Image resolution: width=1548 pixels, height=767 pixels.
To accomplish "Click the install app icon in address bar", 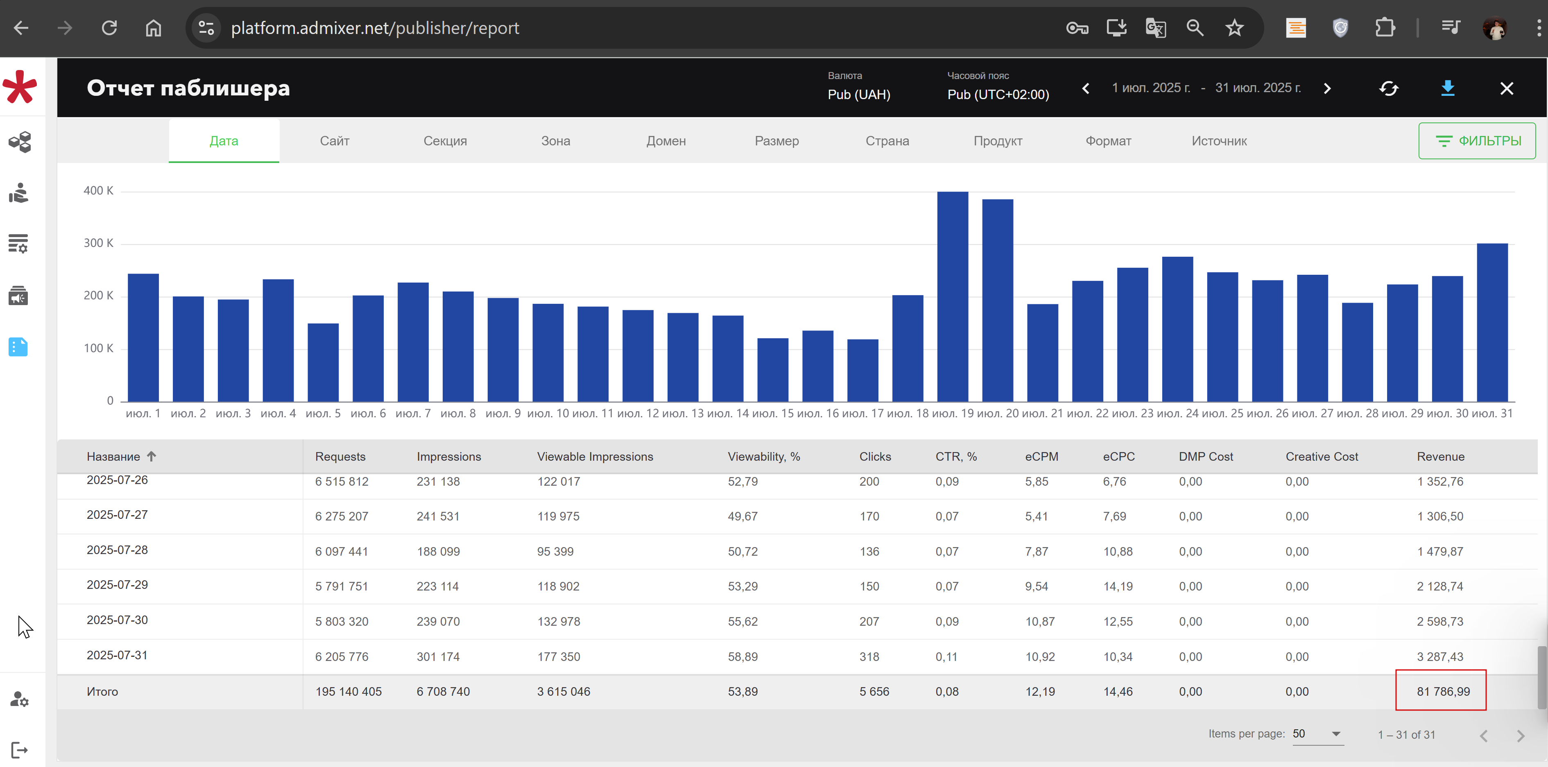I will [x=1116, y=28].
